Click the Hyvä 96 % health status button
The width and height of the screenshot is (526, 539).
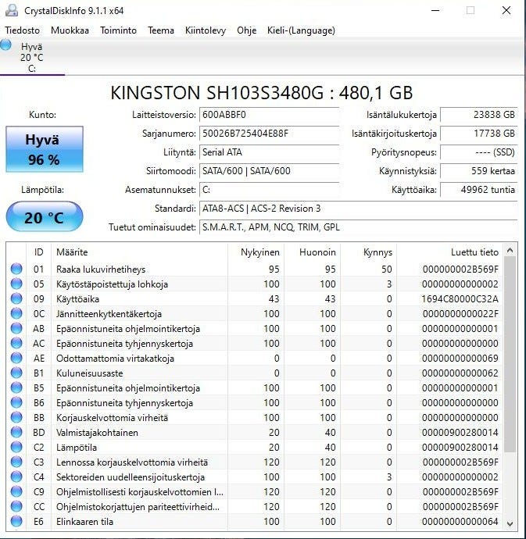point(45,149)
